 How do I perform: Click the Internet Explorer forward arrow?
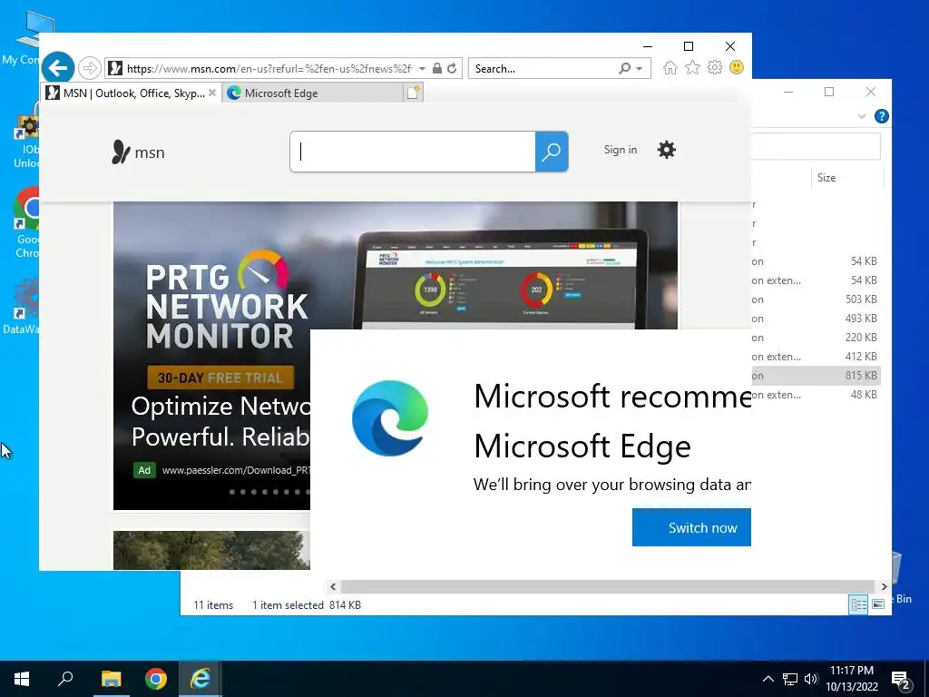coord(90,68)
